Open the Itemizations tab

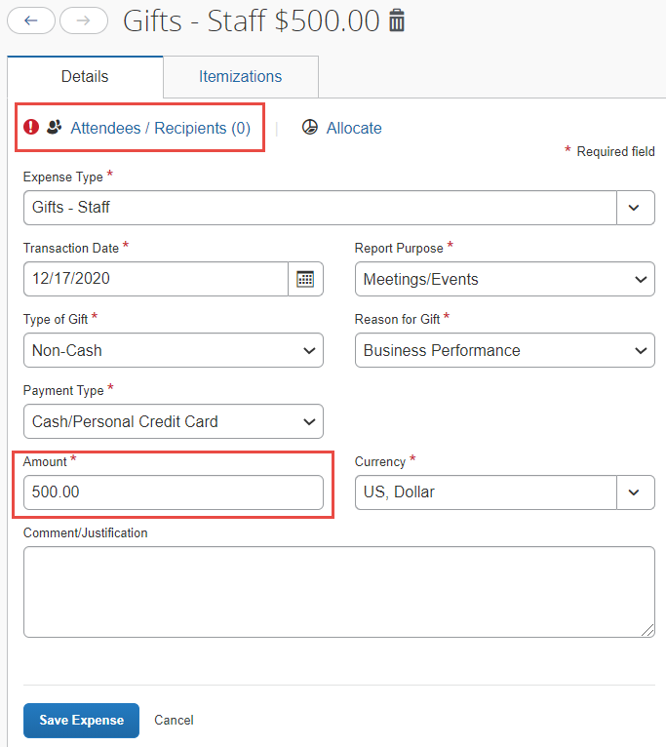tap(240, 77)
